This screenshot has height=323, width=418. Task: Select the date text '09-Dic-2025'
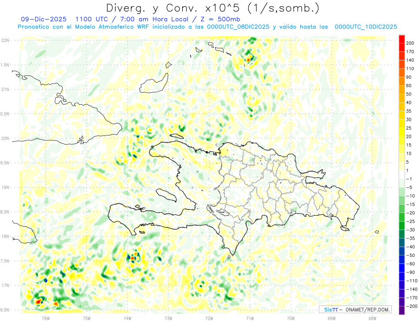[43, 19]
